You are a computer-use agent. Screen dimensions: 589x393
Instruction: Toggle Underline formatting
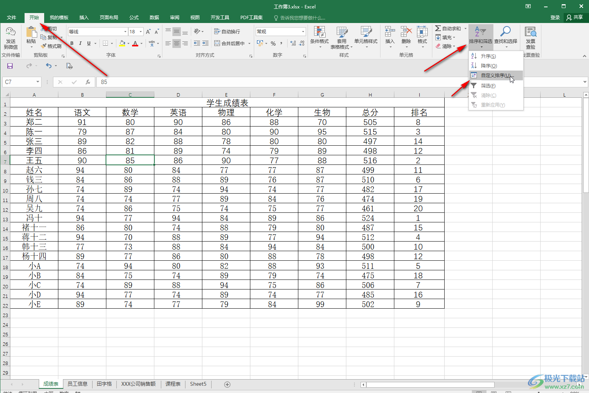pos(89,43)
